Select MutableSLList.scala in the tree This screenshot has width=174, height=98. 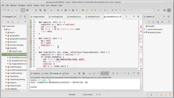pyautogui.click(x=19, y=57)
